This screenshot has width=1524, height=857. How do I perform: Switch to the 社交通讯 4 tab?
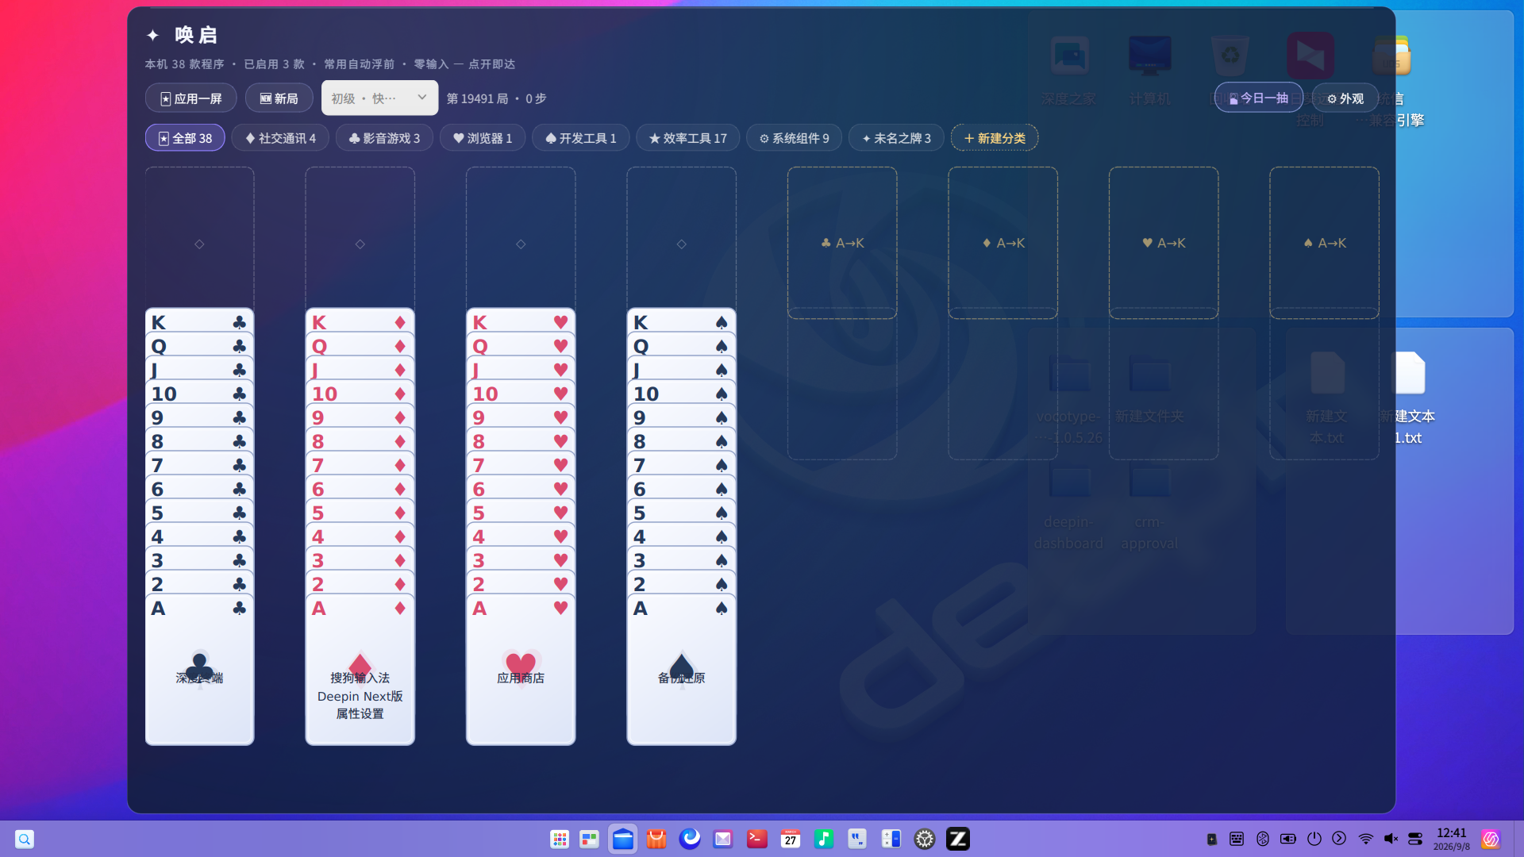click(280, 138)
